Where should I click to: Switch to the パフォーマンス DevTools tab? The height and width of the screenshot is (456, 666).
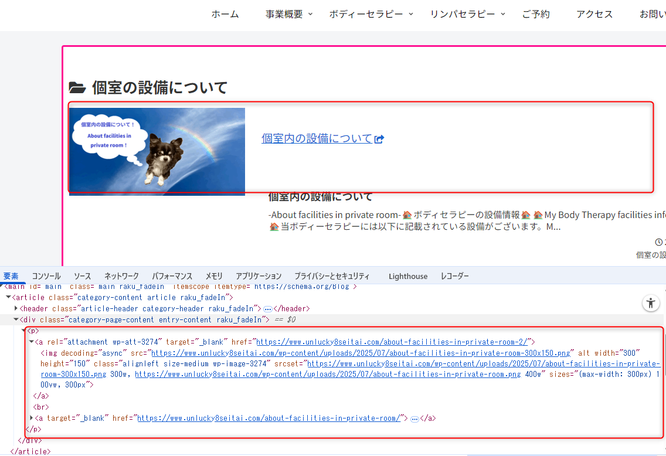pos(172,276)
